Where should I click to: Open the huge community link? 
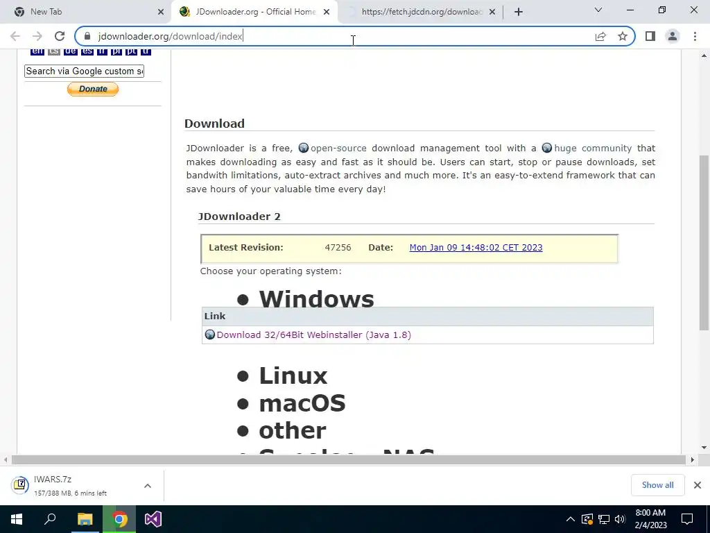click(x=593, y=149)
